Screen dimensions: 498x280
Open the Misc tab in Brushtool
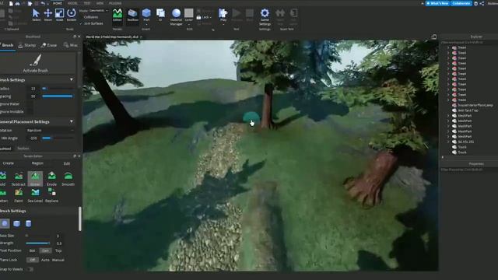(x=71, y=45)
